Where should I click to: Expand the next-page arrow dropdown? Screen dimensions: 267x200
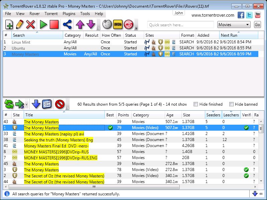coord(26,104)
